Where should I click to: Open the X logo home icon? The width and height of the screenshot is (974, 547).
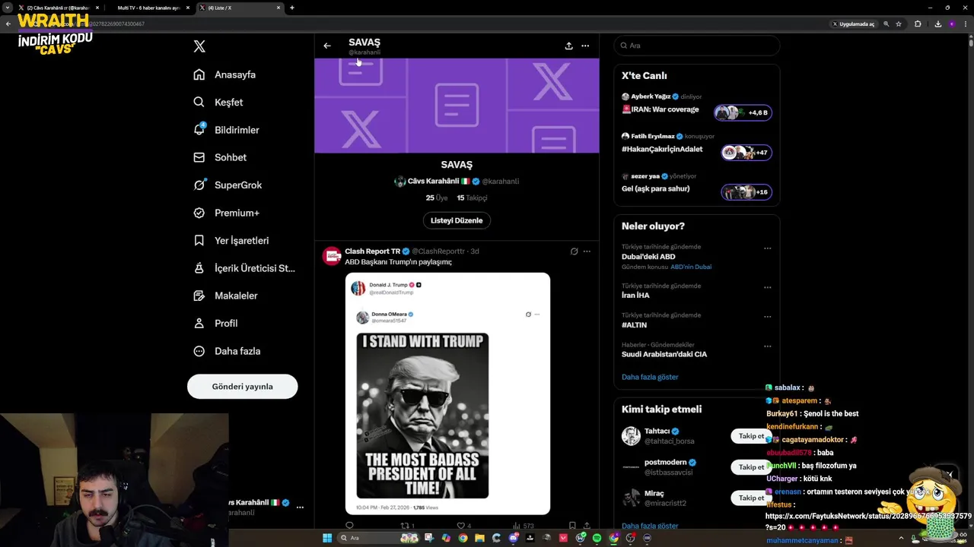[x=199, y=46]
